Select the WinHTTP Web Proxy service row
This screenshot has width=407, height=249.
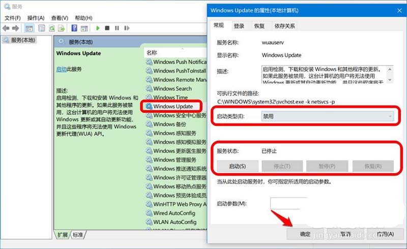[176, 204]
